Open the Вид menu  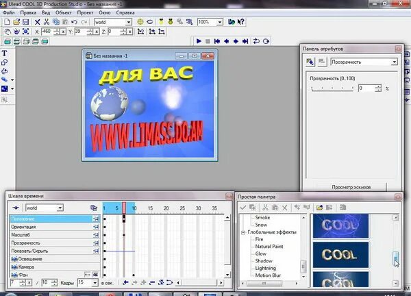click(x=46, y=12)
